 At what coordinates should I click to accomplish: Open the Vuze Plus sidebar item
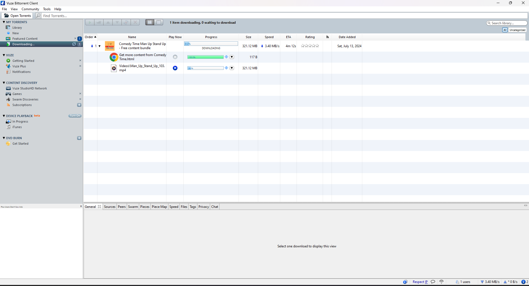[x=19, y=66]
